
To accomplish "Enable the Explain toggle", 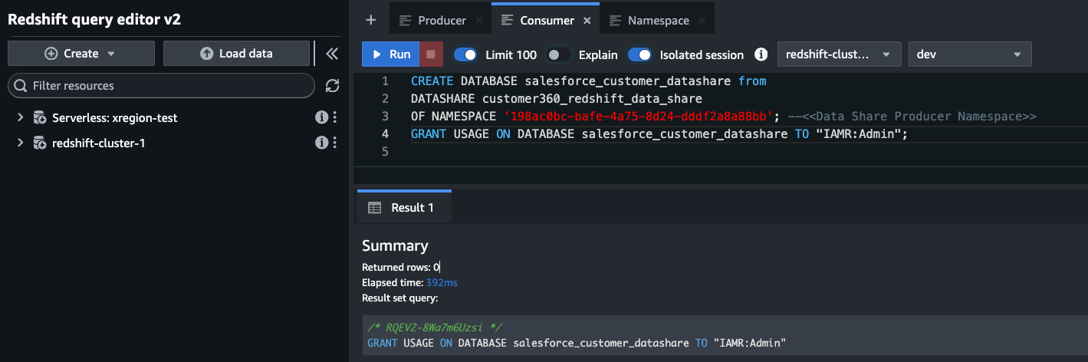I will [558, 54].
